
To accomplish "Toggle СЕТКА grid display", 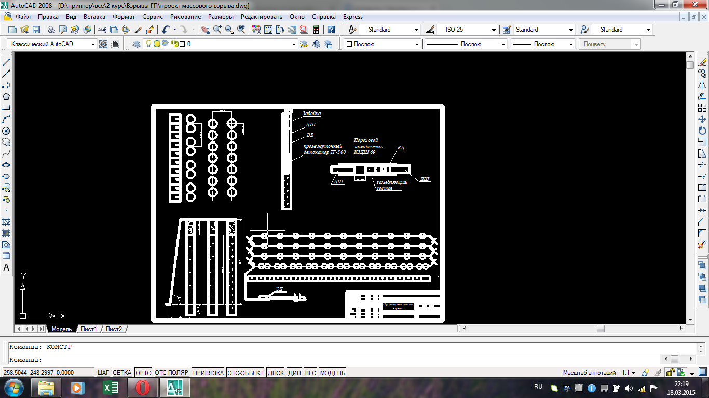I will pos(122,373).
